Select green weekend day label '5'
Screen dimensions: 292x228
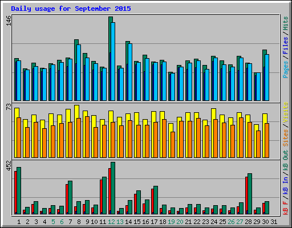coord(53,222)
